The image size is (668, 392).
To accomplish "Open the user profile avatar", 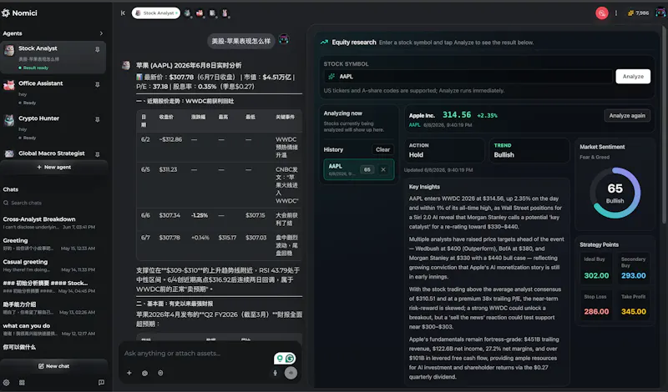I will click(x=660, y=13).
